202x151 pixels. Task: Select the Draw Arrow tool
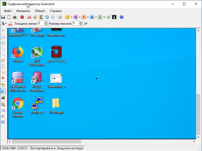click(3, 55)
